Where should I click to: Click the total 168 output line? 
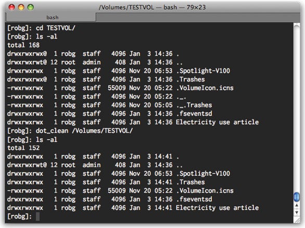pos(23,45)
